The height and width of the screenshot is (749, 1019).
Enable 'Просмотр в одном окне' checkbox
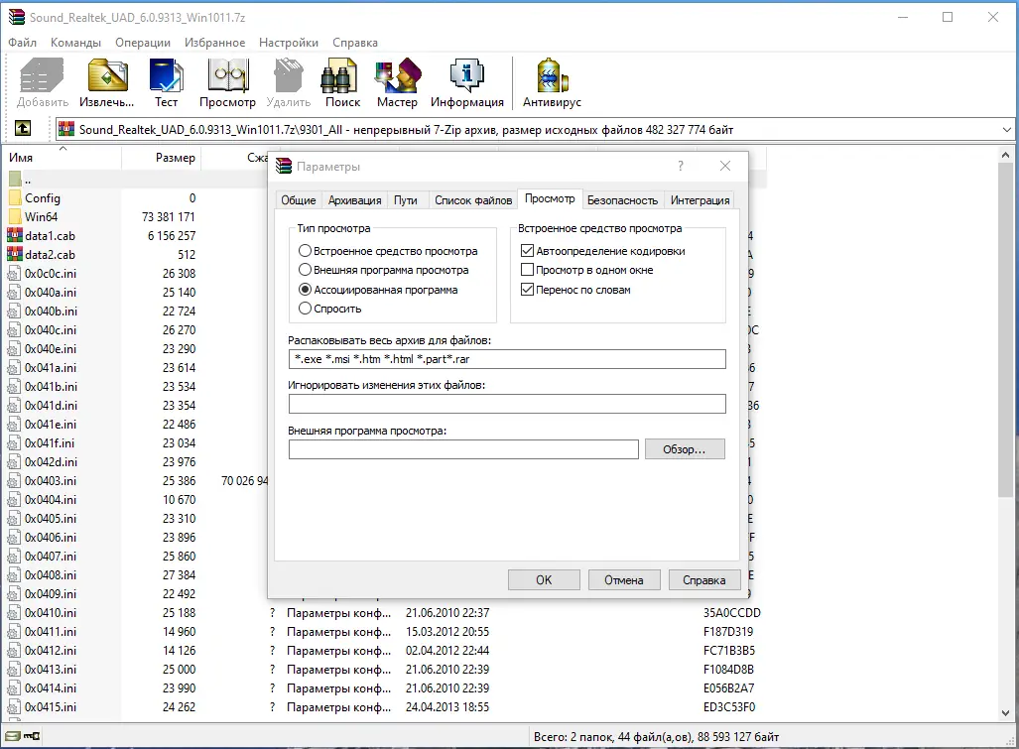point(527,270)
